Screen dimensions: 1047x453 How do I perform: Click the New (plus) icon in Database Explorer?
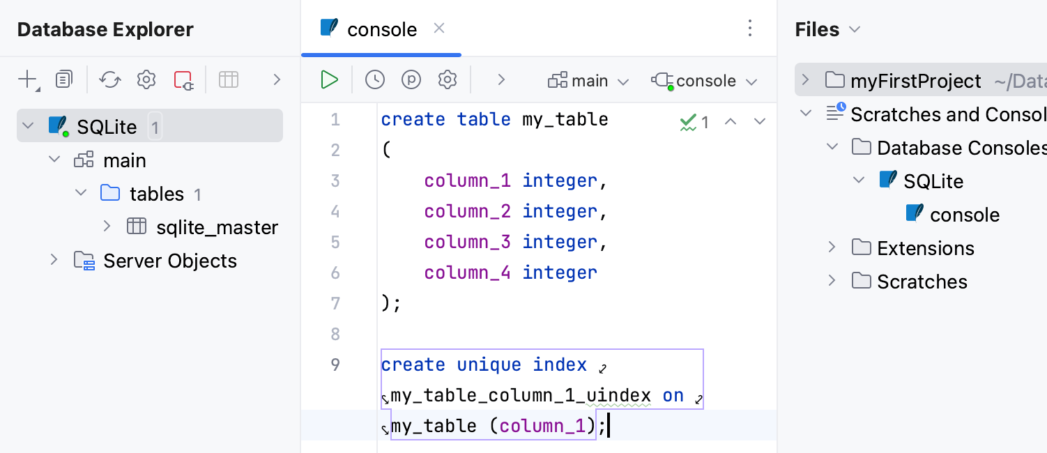[28, 80]
